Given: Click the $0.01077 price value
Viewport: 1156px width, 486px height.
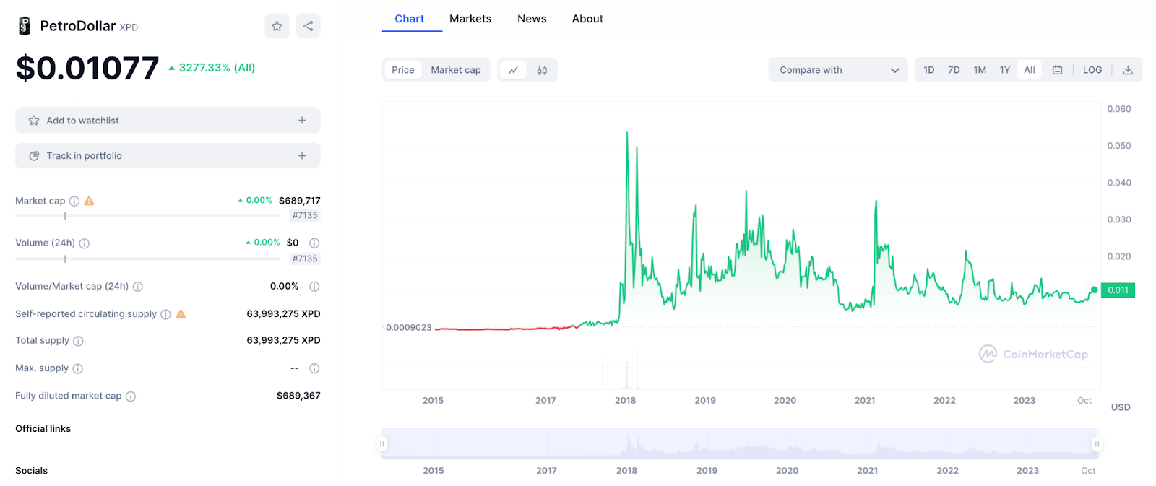Looking at the screenshot, I should tap(87, 69).
